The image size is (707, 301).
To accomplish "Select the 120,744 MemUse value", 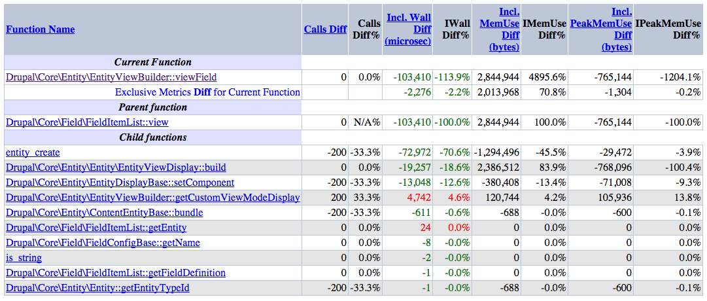I will 503,198.
